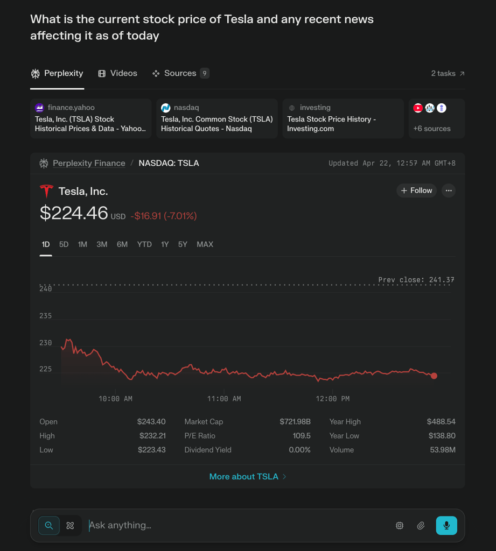Click the Videos film icon
Image resolution: width=496 pixels, height=551 pixels.
pyautogui.click(x=102, y=73)
